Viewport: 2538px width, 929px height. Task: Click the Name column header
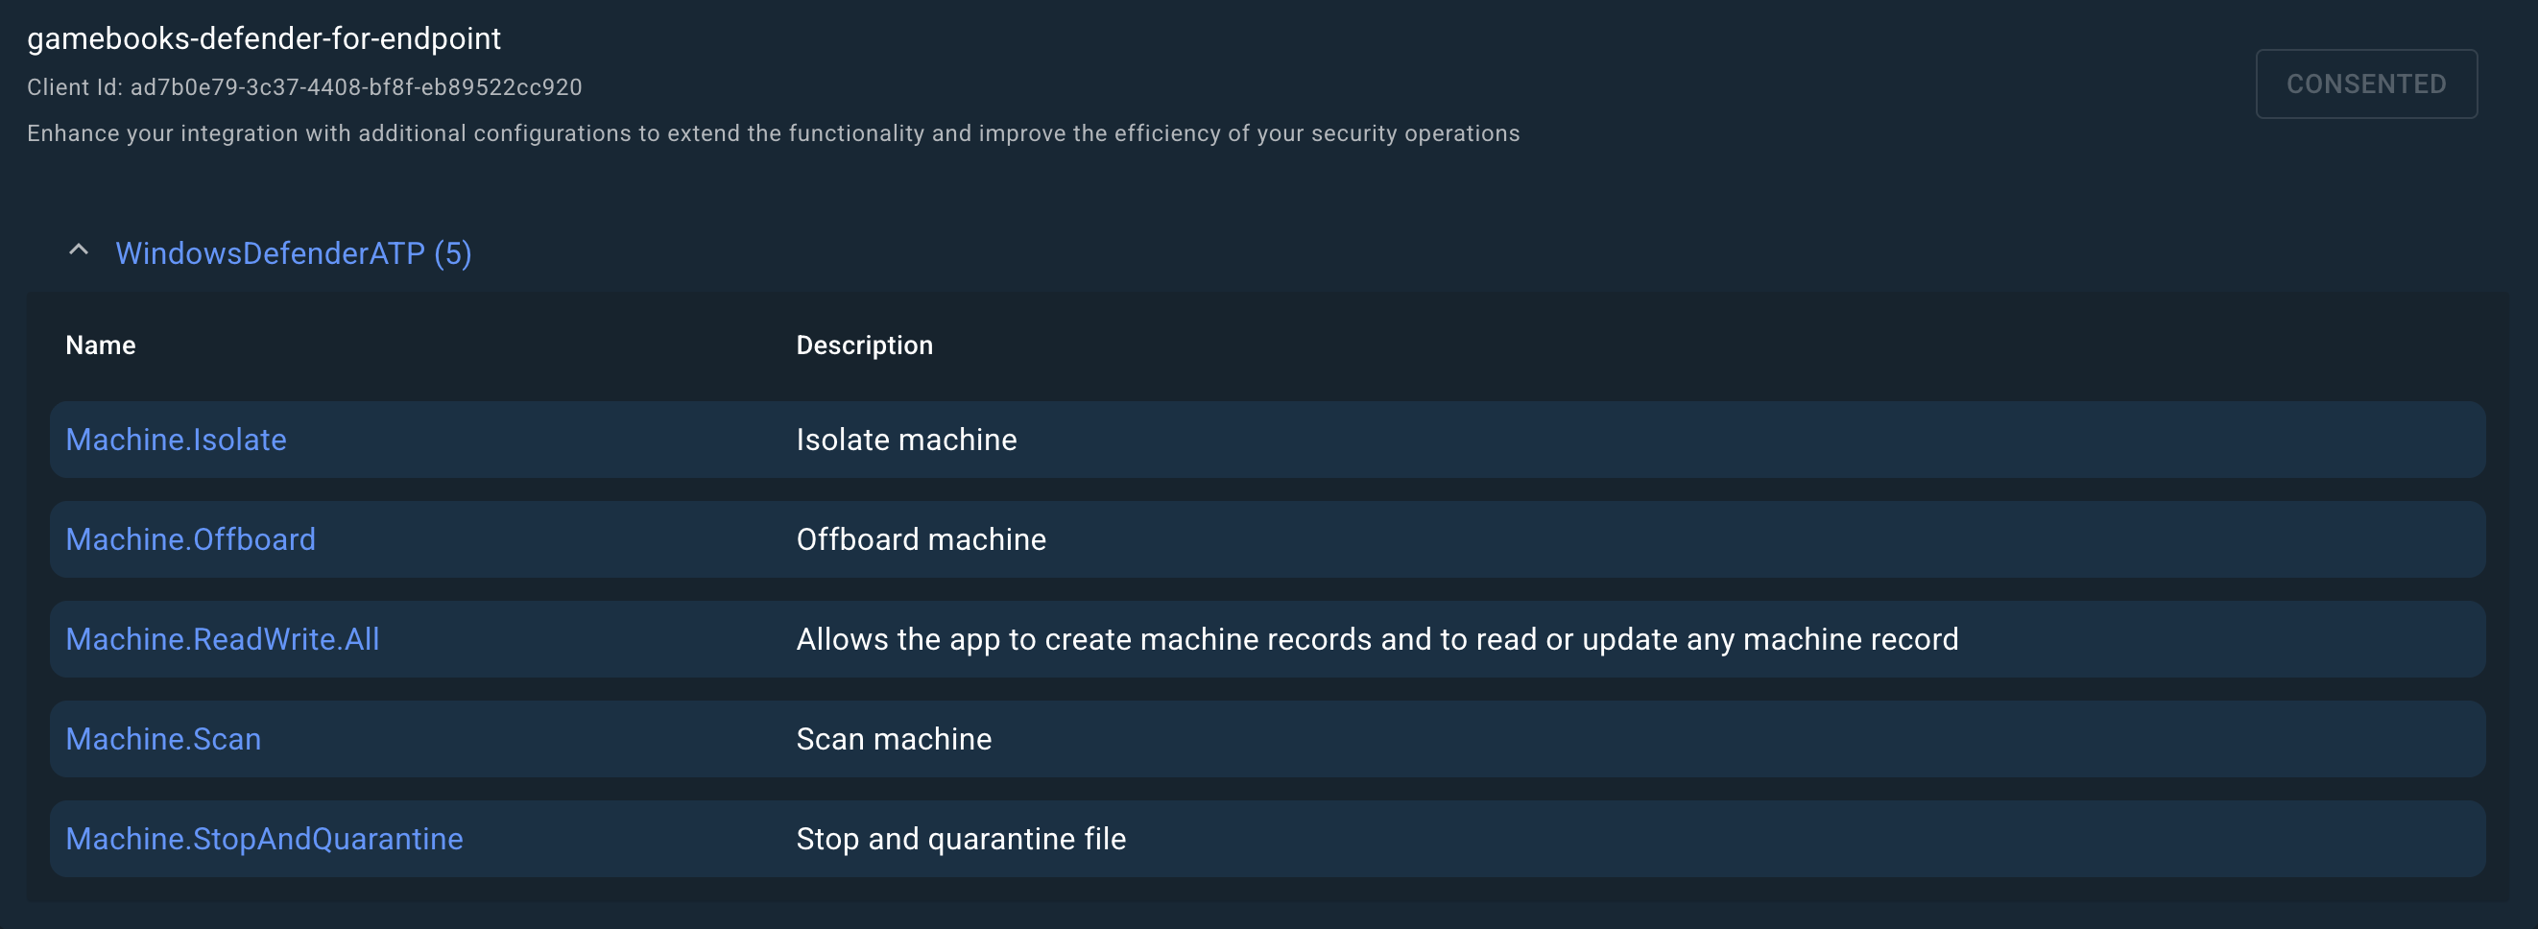(101, 345)
